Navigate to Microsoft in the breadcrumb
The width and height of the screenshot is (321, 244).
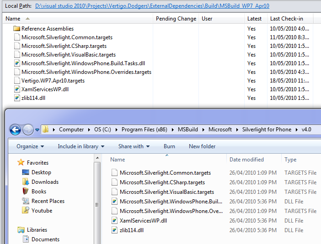pos(220,130)
